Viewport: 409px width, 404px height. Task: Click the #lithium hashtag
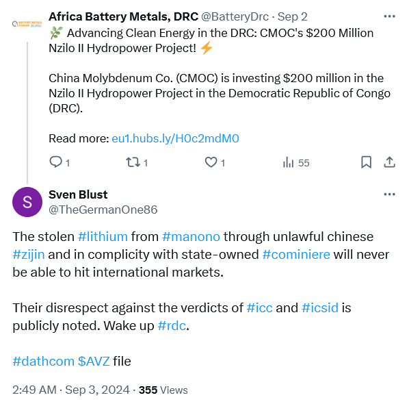click(103, 237)
